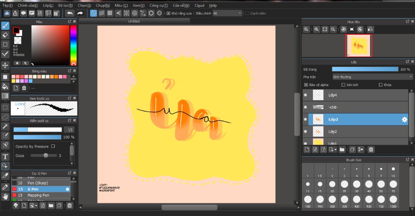Screen dimensions: 415x216
Task: Zoom out using Navigator magnifier minus
Action: pyautogui.click(x=333, y=29)
